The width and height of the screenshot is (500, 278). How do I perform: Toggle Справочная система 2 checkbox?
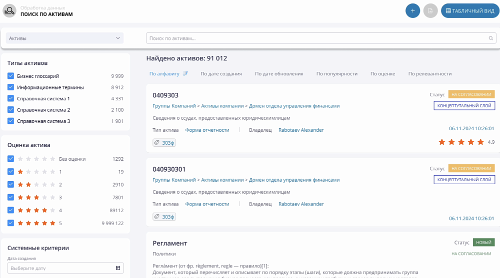pos(10,109)
